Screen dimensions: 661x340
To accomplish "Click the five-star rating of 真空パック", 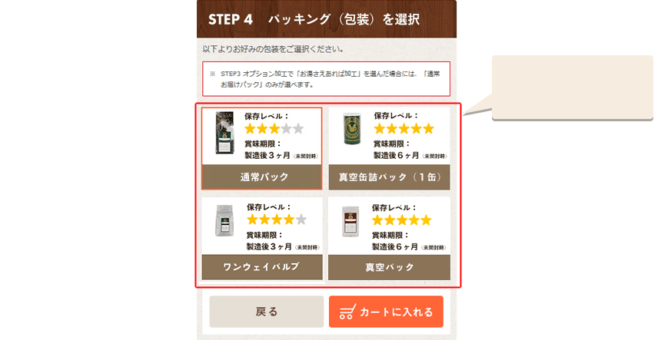I will coord(402,220).
